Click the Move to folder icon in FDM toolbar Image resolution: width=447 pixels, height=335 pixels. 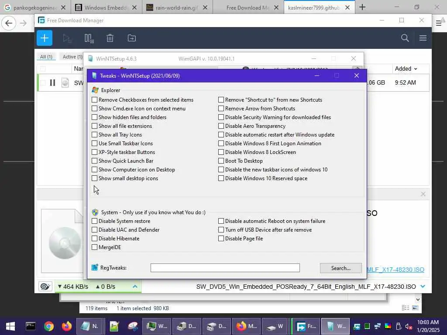pyautogui.click(x=131, y=38)
